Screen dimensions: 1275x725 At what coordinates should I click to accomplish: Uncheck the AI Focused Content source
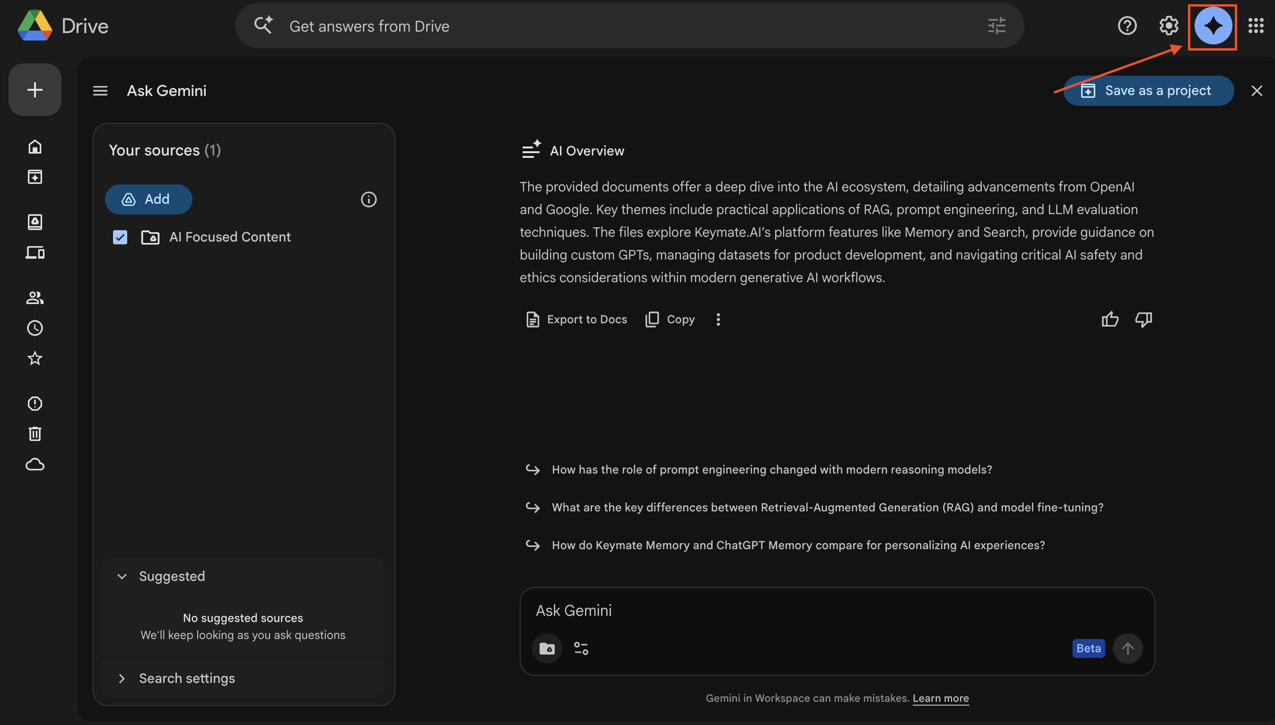[120, 237]
